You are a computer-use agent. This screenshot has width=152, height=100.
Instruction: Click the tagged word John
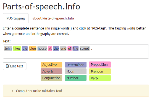tap(8, 48)
